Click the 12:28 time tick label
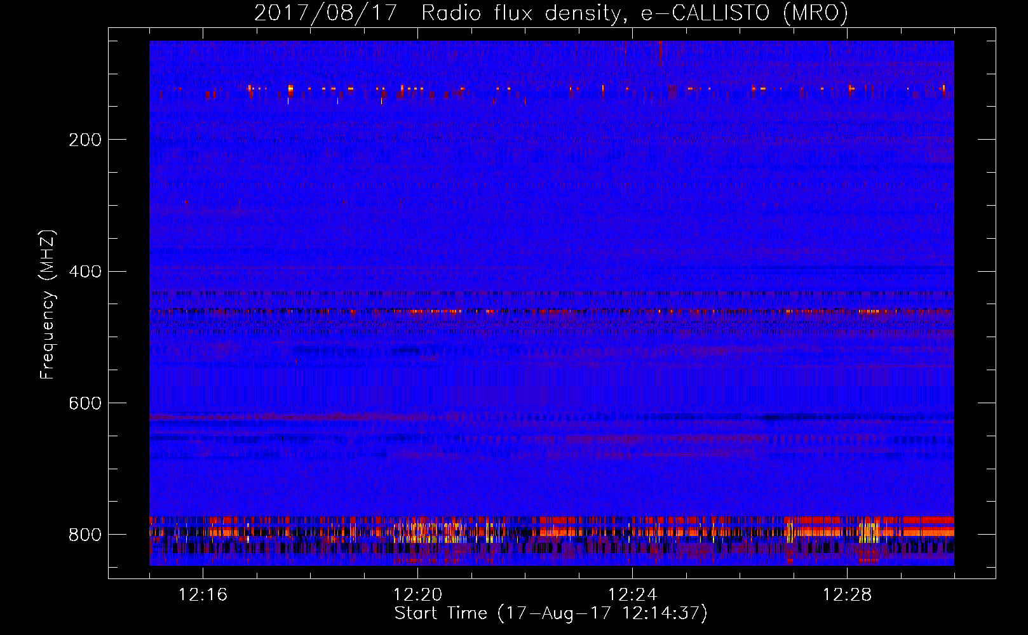This screenshot has height=635, width=1028. [847, 595]
